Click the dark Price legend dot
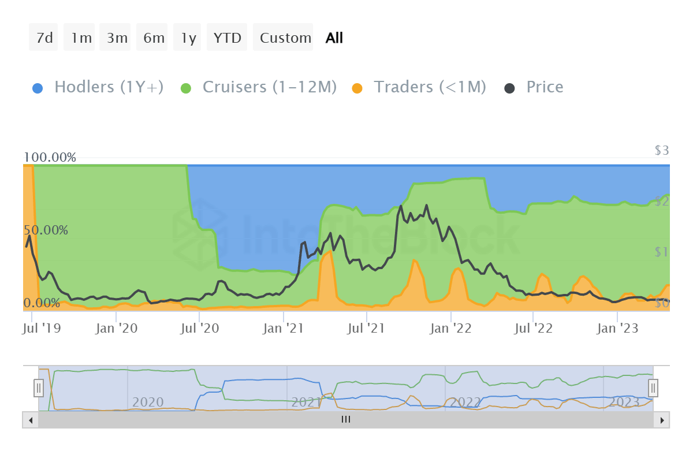This screenshot has height=462, width=693. (510, 88)
